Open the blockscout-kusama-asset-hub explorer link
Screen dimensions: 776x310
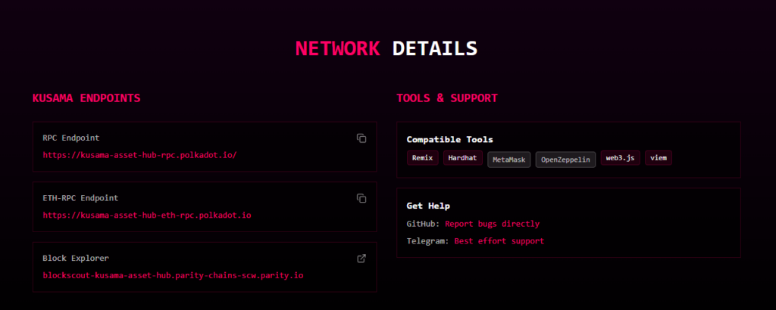coord(173,275)
